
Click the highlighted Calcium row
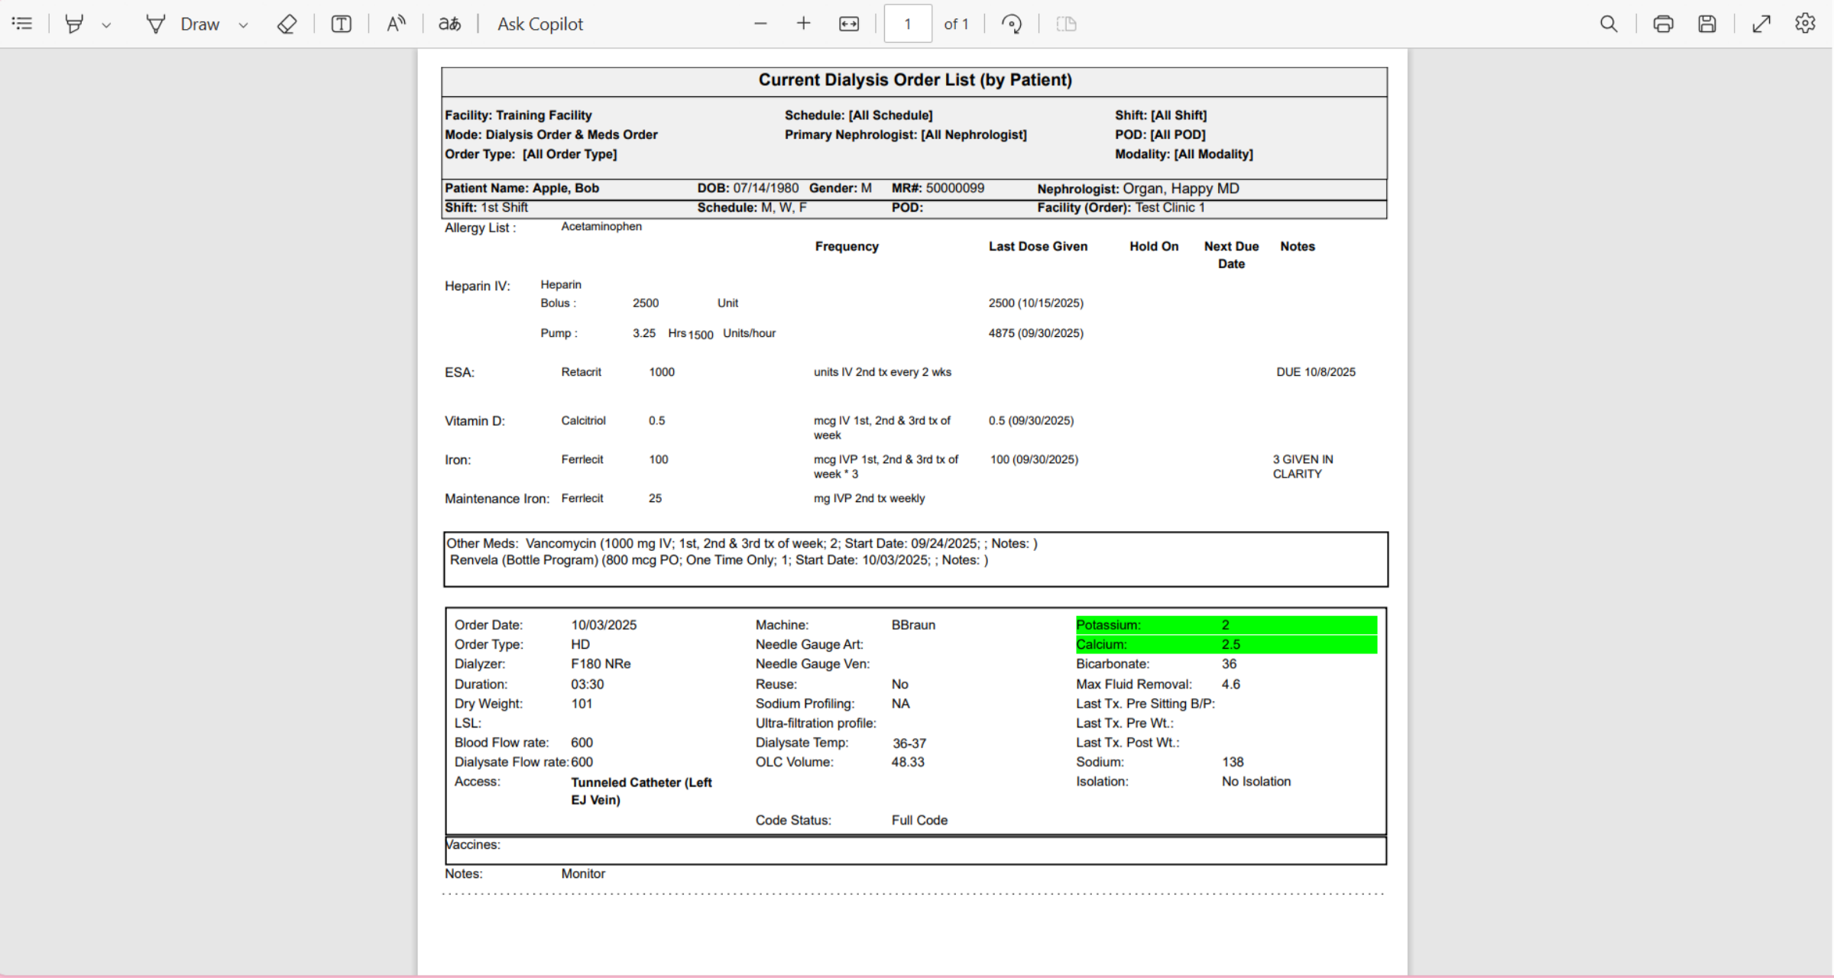coord(1226,644)
